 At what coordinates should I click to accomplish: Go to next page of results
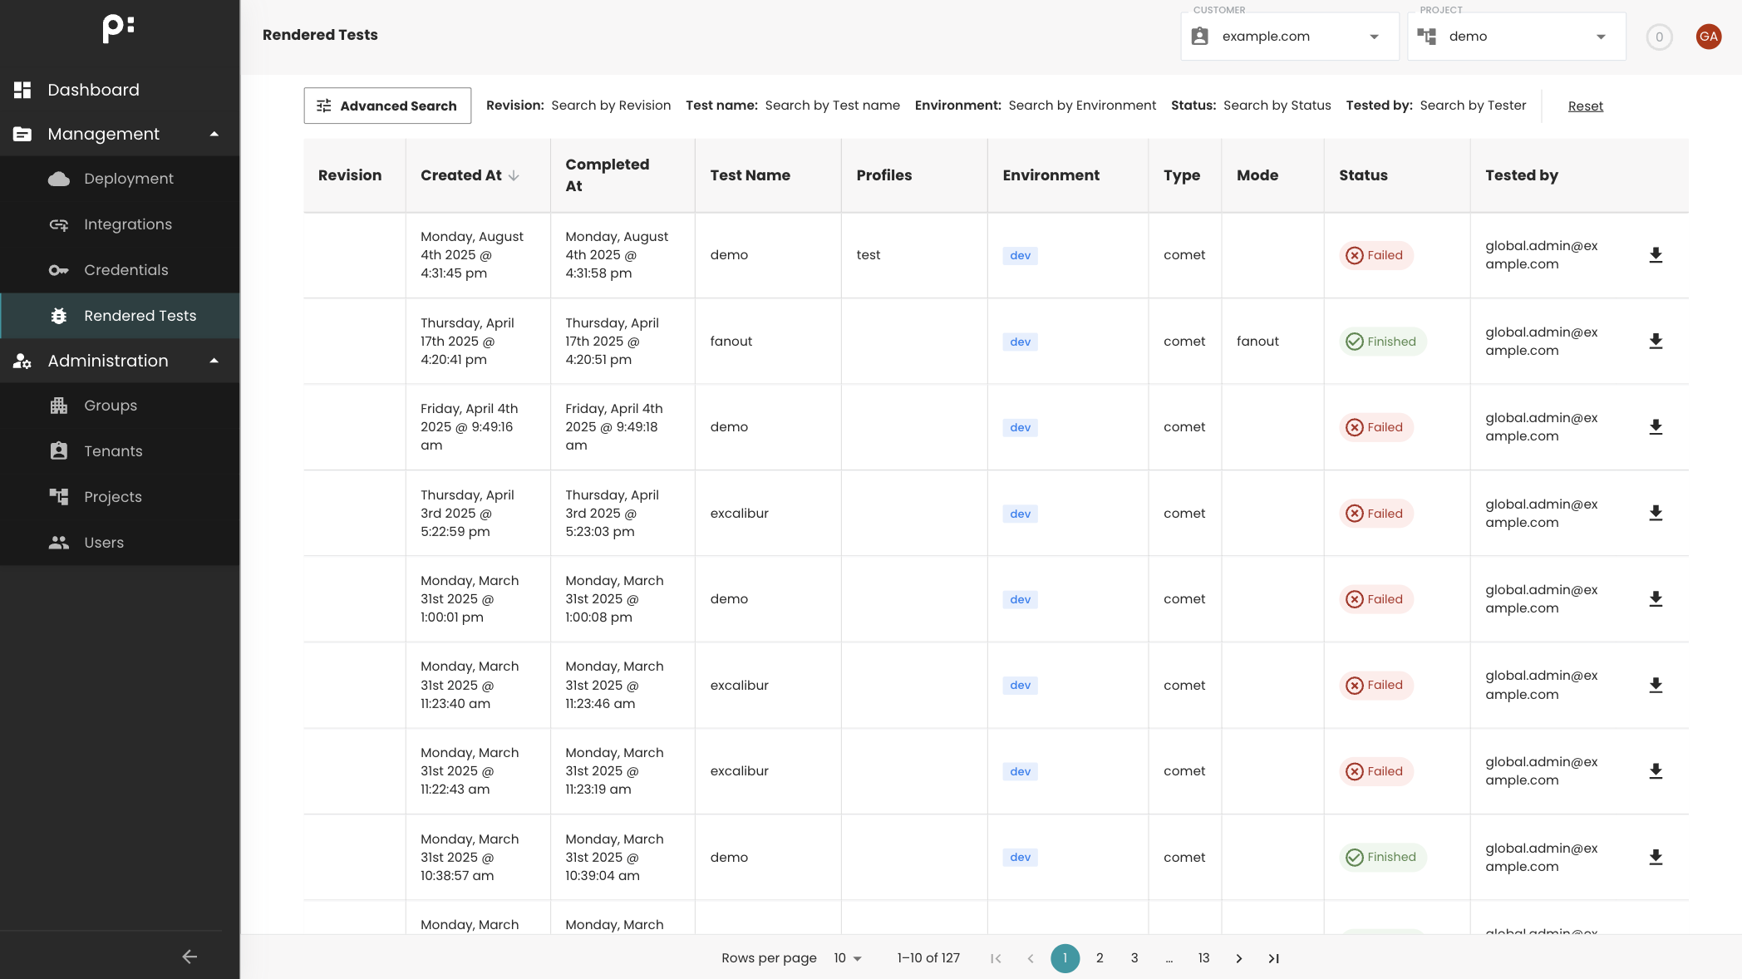[x=1238, y=958]
